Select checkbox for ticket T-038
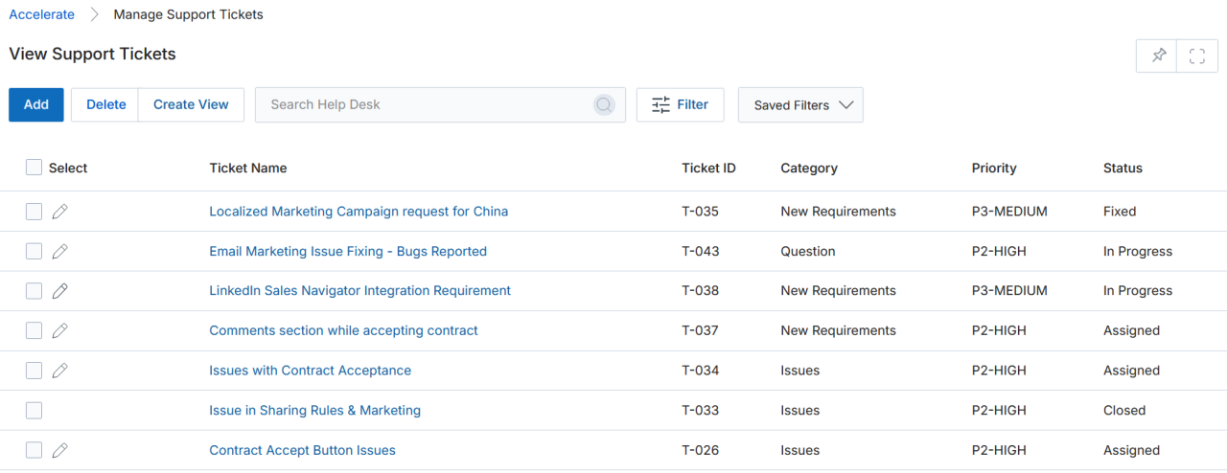The width and height of the screenshot is (1227, 473). (x=34, y=291)
